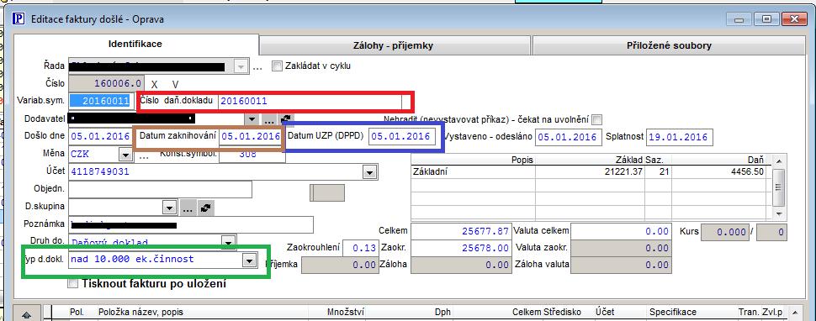
Task: Open ellipsis button next to D.skupina
Action: coord(188,208)
